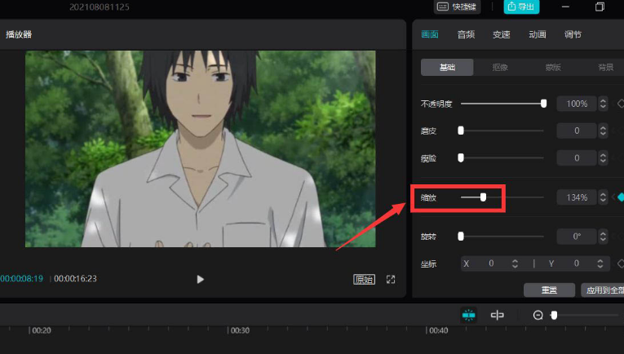Click the 缩放 value stepper arrows

603,197
